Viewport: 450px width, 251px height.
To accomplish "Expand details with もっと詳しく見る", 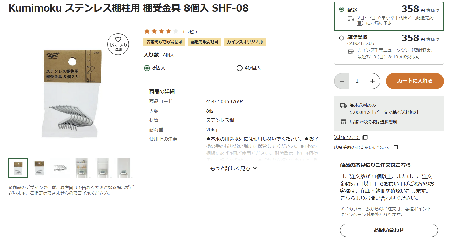I will (233, 168).
